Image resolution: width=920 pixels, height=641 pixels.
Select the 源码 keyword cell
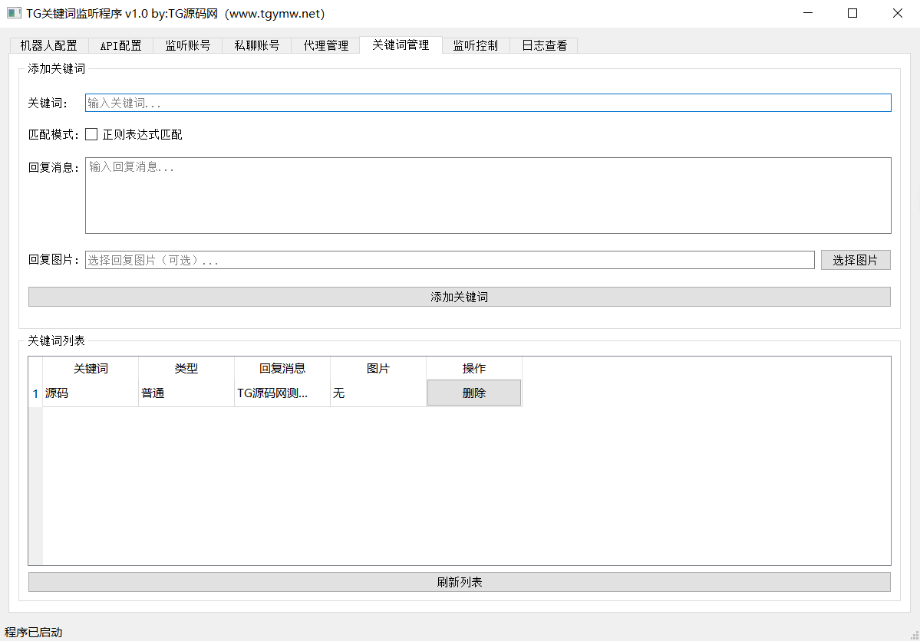click(x=90, y=393)
